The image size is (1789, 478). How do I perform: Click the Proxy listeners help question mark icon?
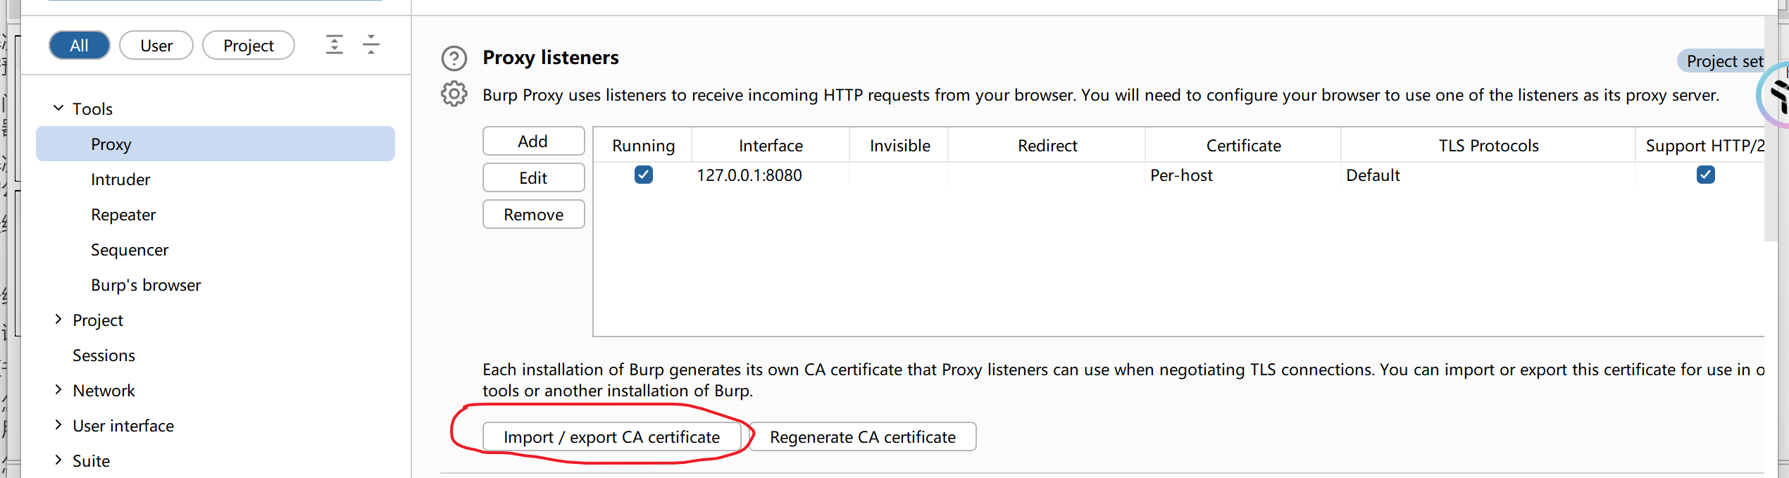tap(454, 58)
